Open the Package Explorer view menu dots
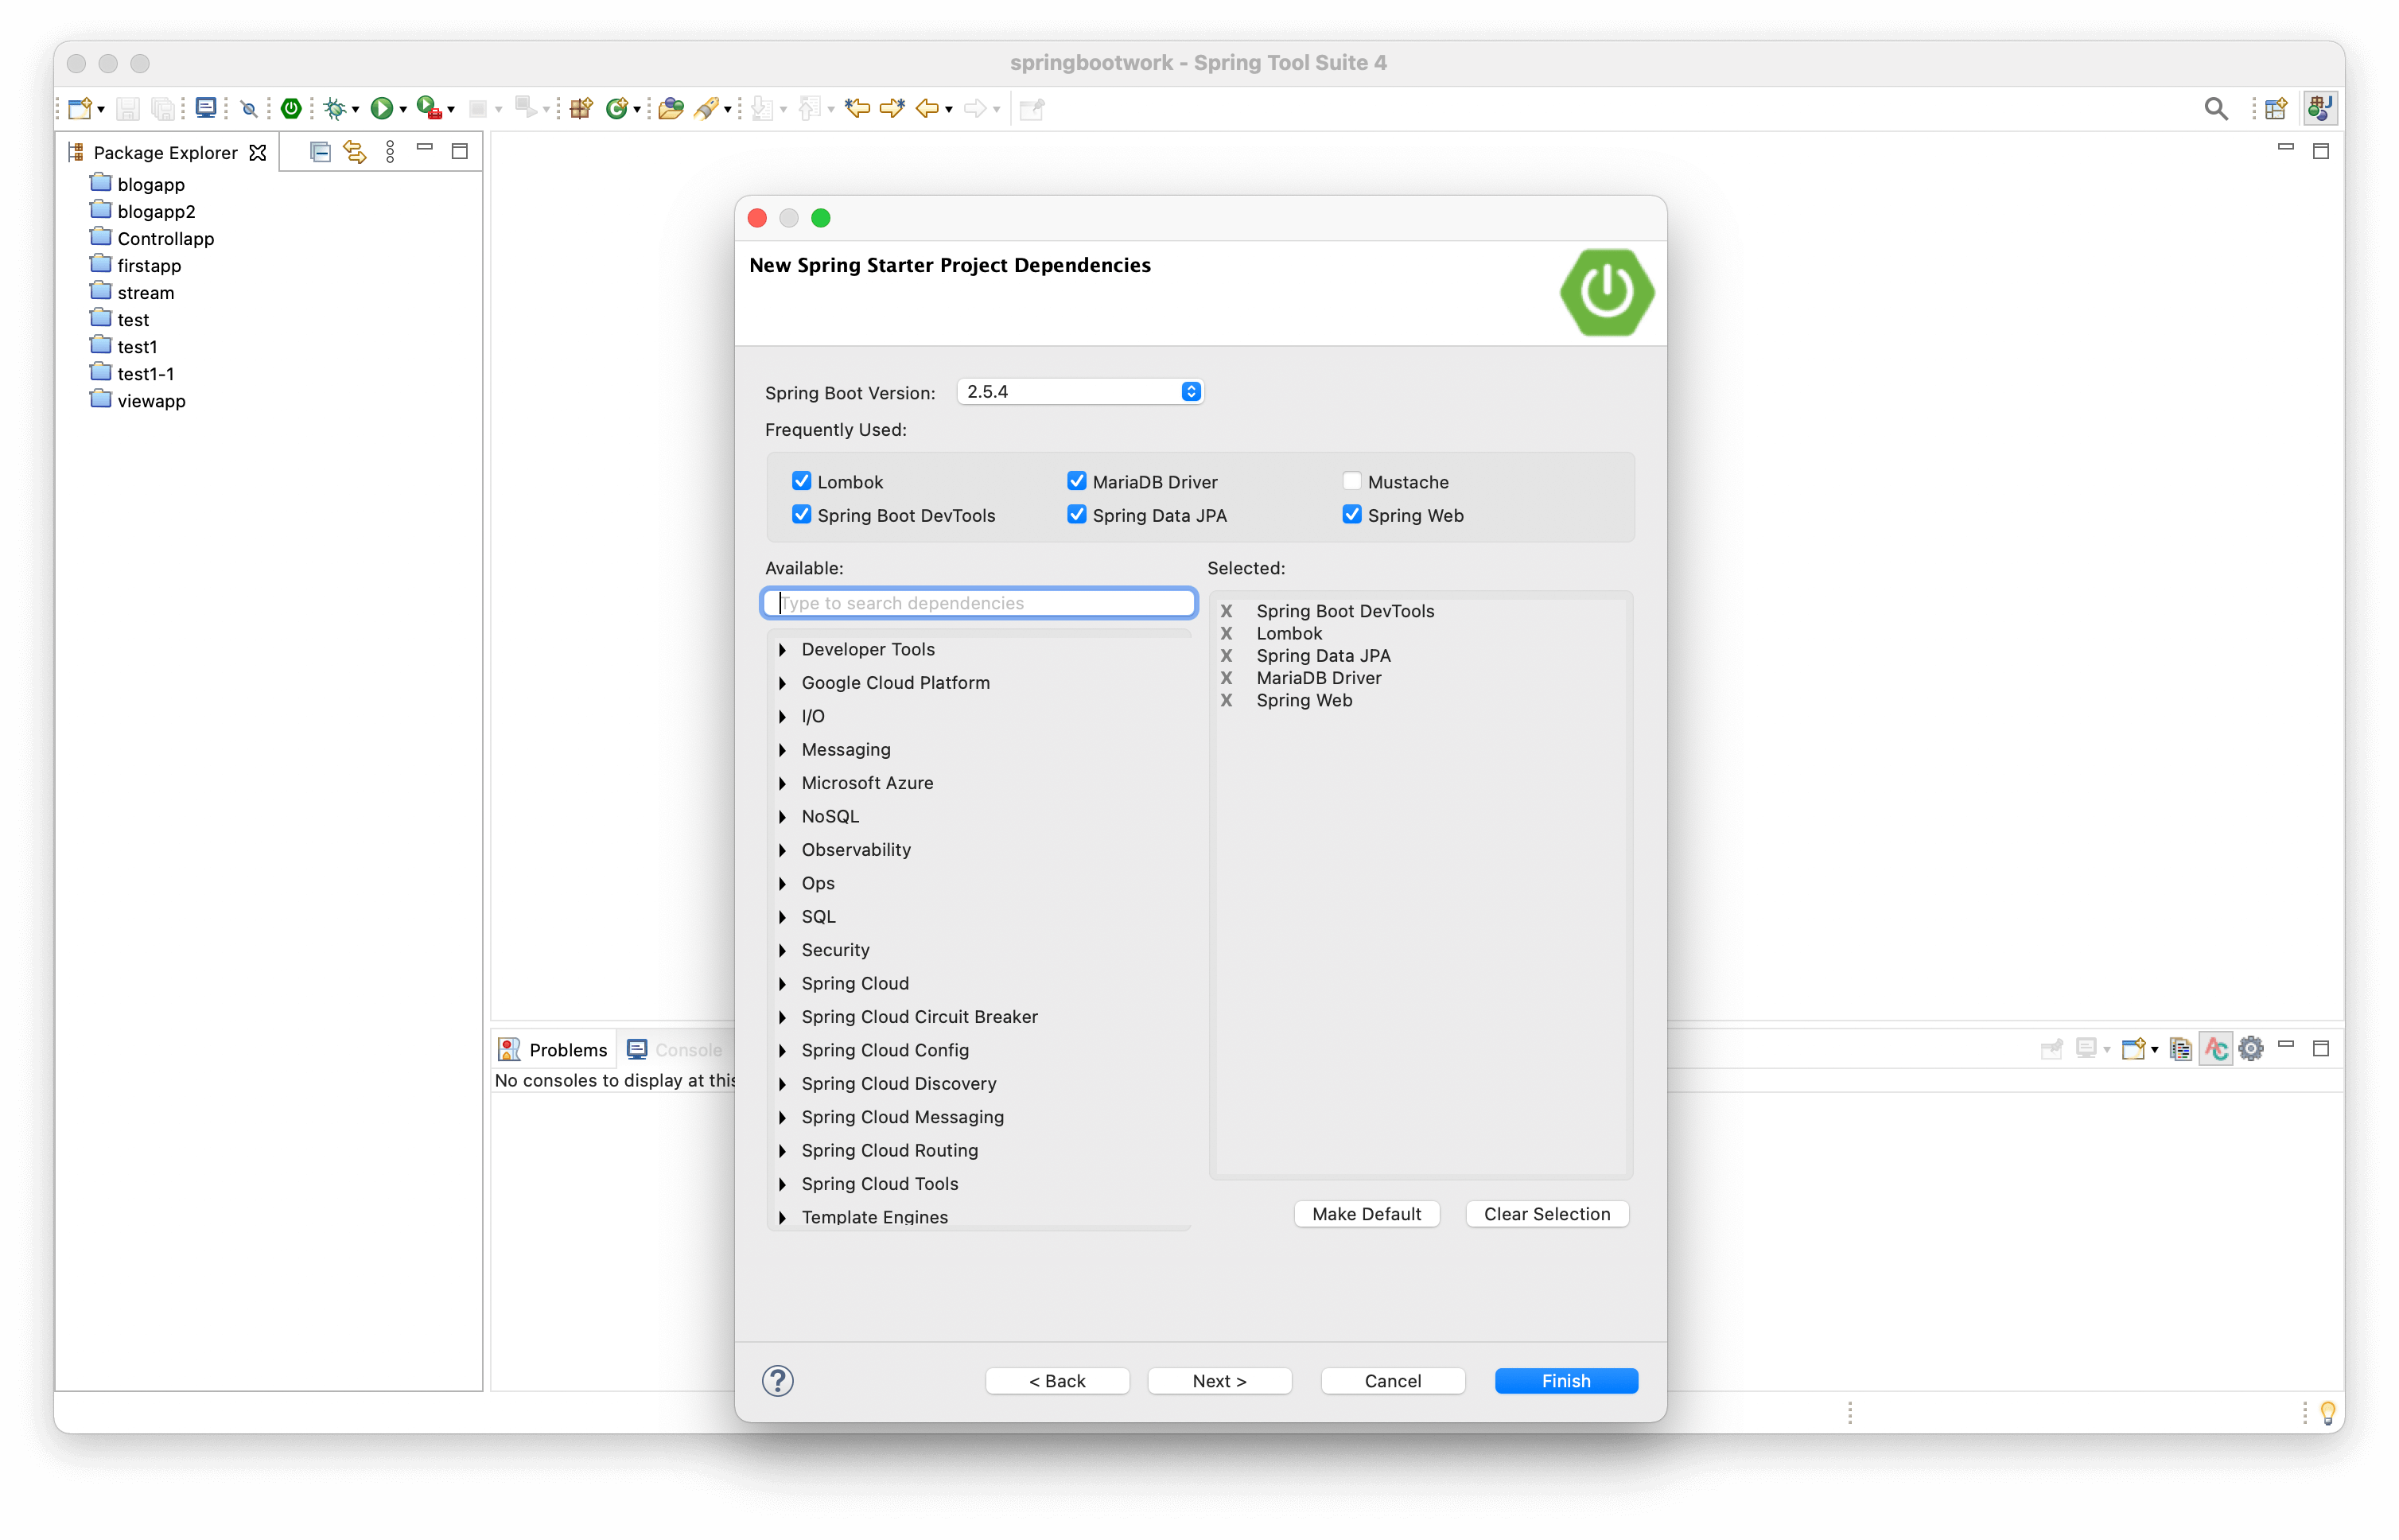 (x=390, y=152)
